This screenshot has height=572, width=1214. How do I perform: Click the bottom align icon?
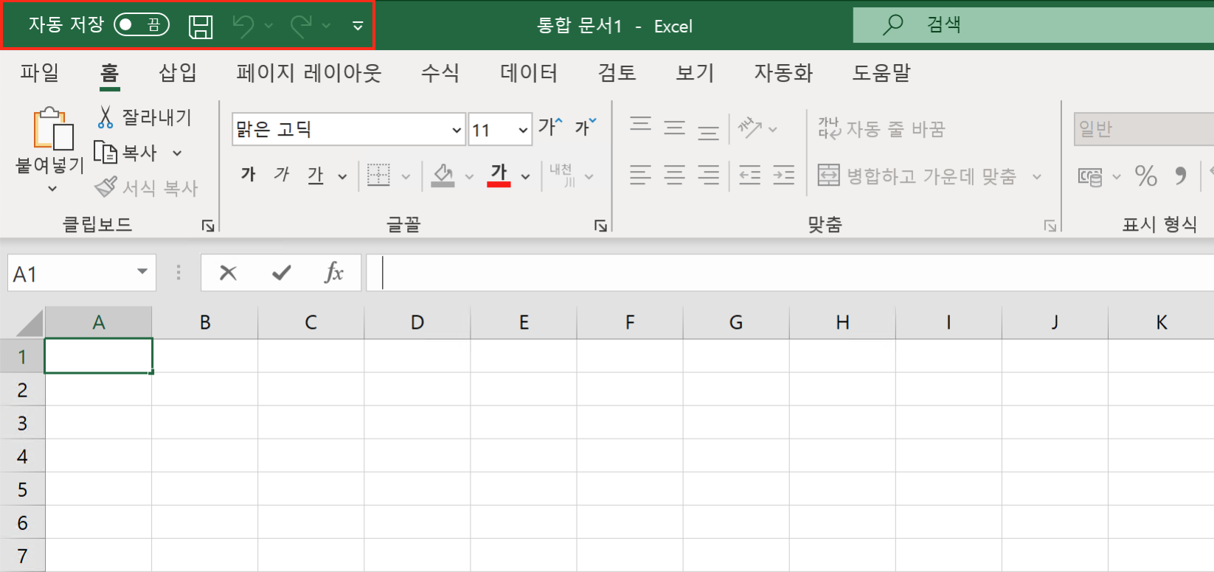pyautogui.click(x=709, y=132)
